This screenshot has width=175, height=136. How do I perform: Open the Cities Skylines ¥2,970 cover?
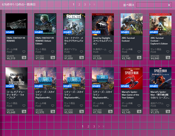tap(45, 78)
